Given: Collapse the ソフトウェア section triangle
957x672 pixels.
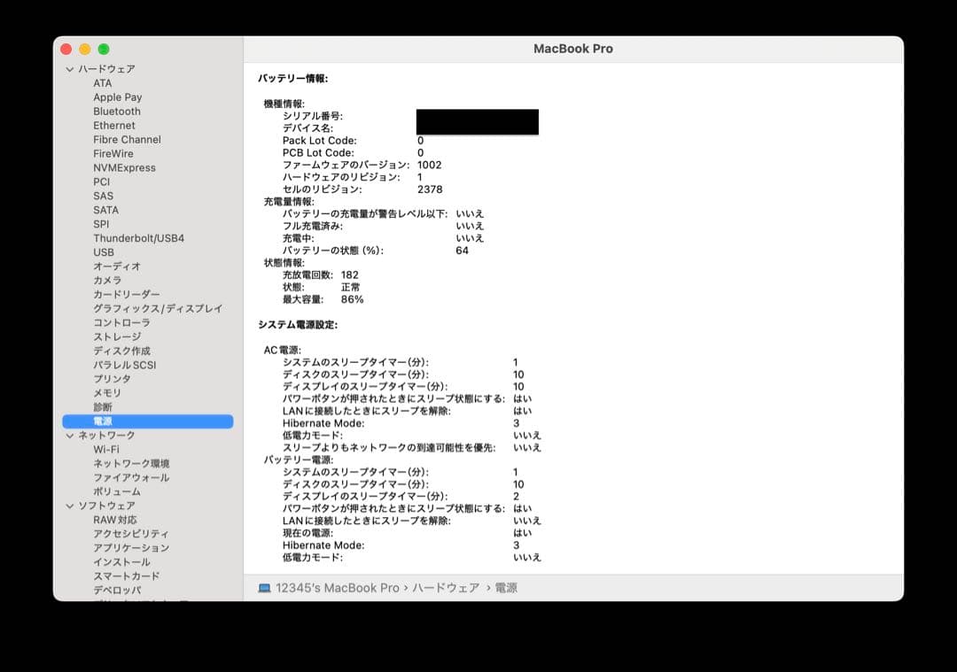Looking at the screenshot, I should coord(68,505).
